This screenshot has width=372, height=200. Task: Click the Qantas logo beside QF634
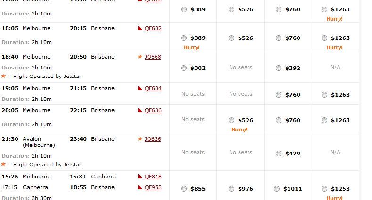coord(140,88)
